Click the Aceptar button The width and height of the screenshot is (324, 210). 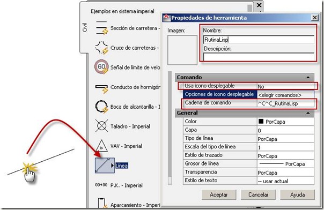[x=219, y=195]
